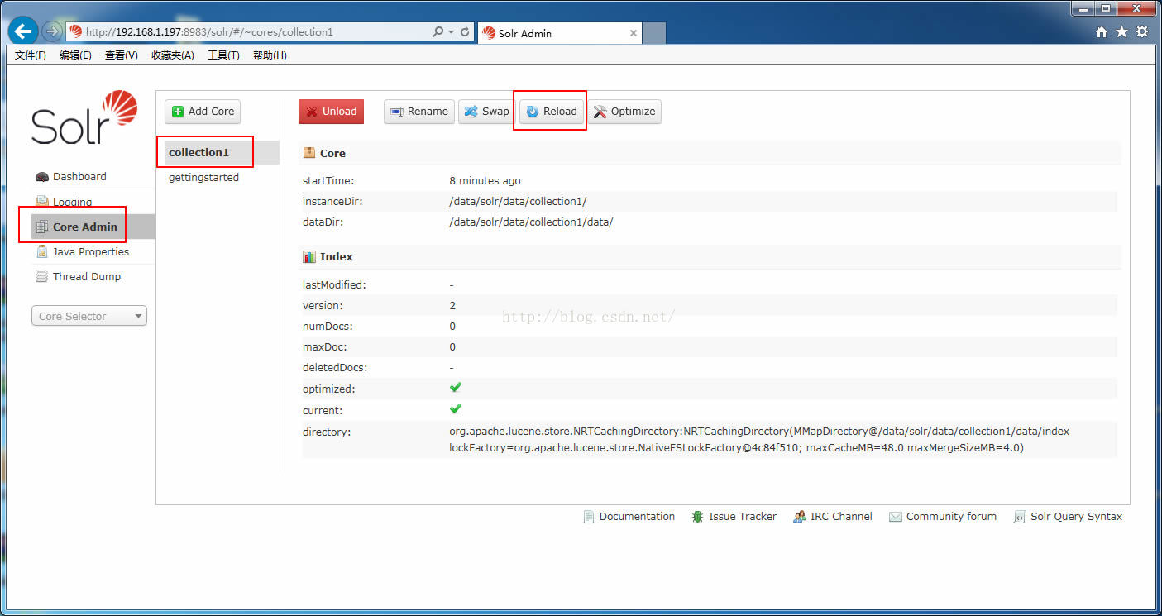Click the directory value text
1162x616 pixels.
[x=759, y=440]
